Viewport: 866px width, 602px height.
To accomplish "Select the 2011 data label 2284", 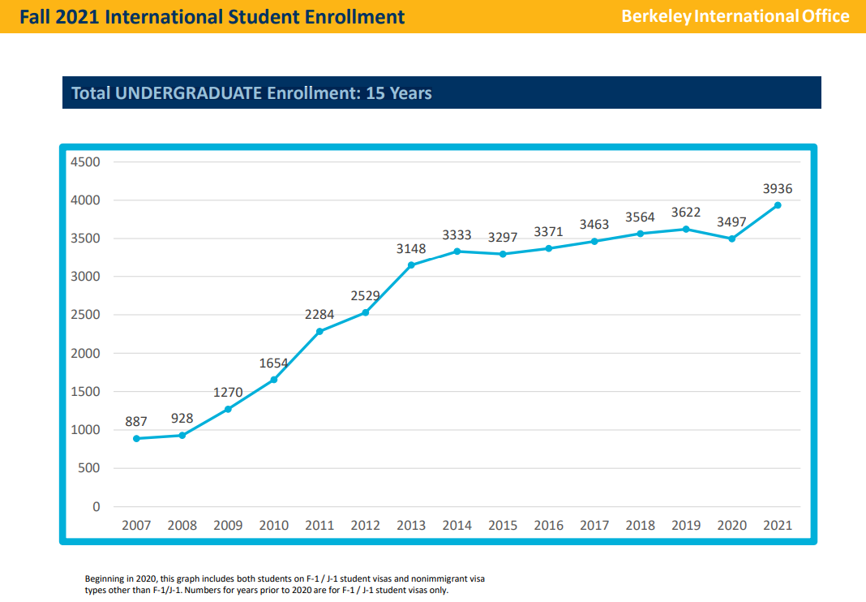I will (319, 315).
